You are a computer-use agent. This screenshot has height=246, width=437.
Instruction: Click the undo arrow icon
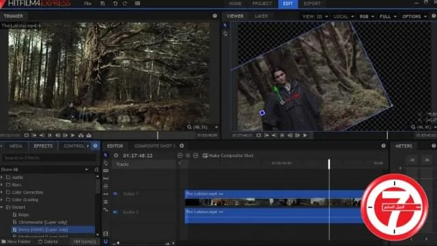(x=115, y=3)
